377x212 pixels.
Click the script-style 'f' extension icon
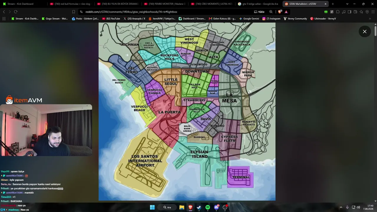click(x=332, y=12)
